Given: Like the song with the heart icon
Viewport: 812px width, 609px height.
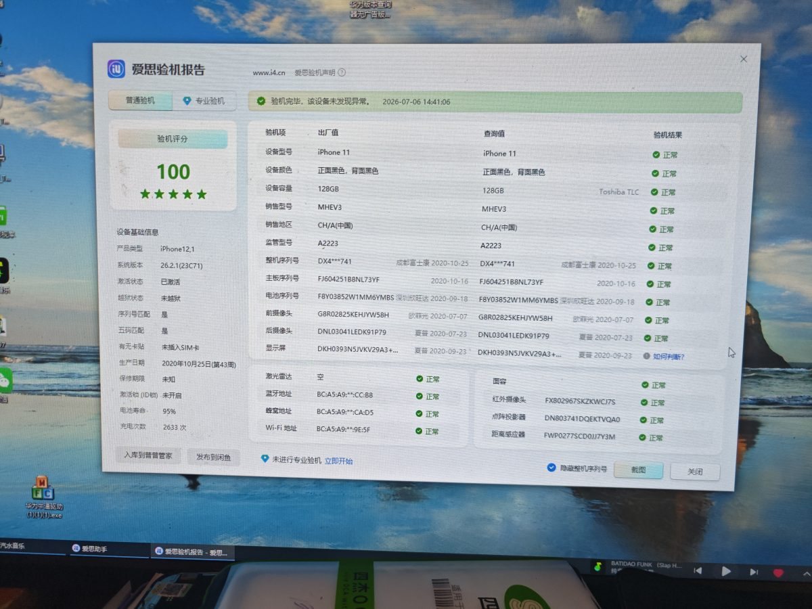Looking at the screenshot, I should (778, 572).
